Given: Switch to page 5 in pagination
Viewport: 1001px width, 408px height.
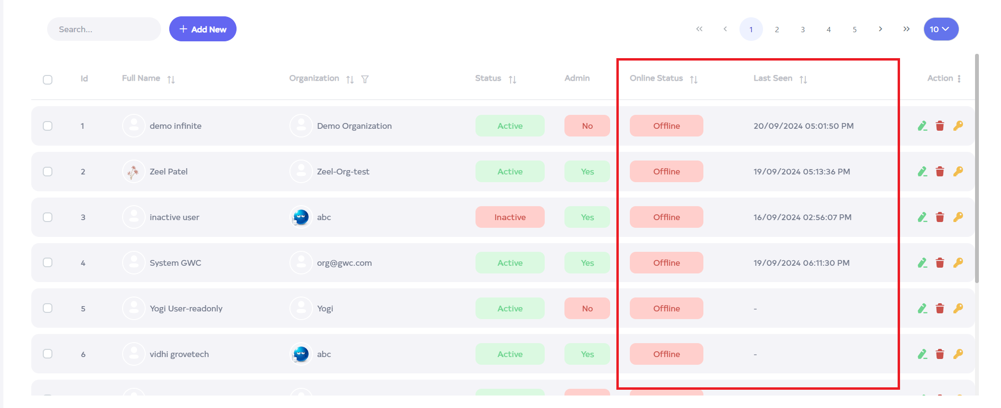Looking at the screenshot, I should click(854, 30).
